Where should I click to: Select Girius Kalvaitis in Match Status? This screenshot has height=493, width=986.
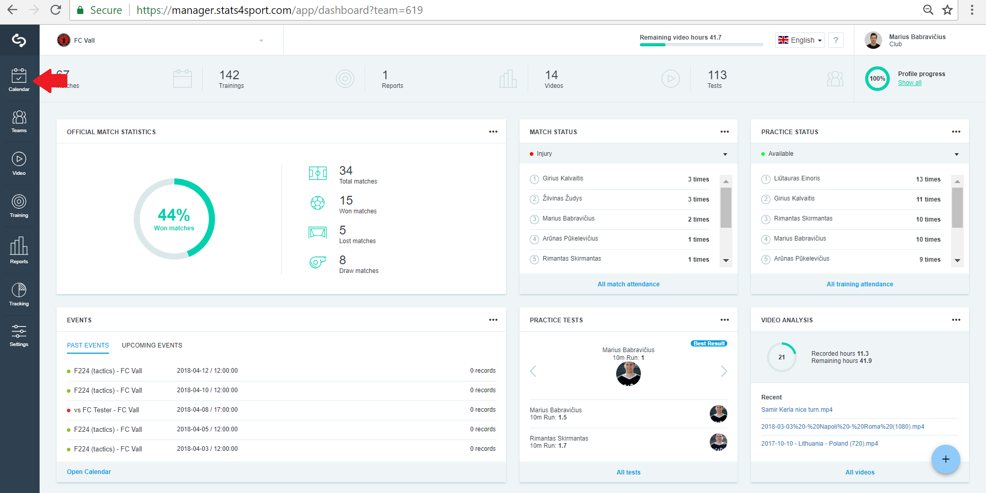coord(619,179)
